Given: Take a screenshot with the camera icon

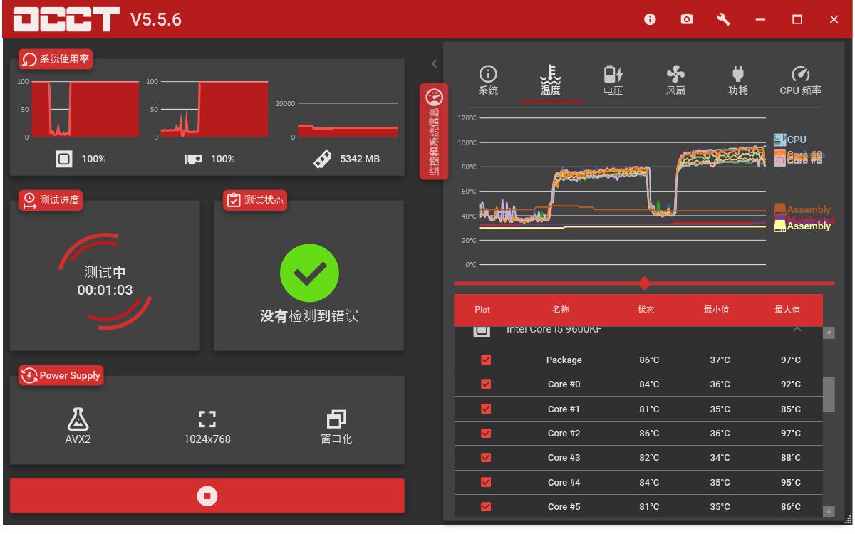Looking at the screenshot, I should (687, 19).
